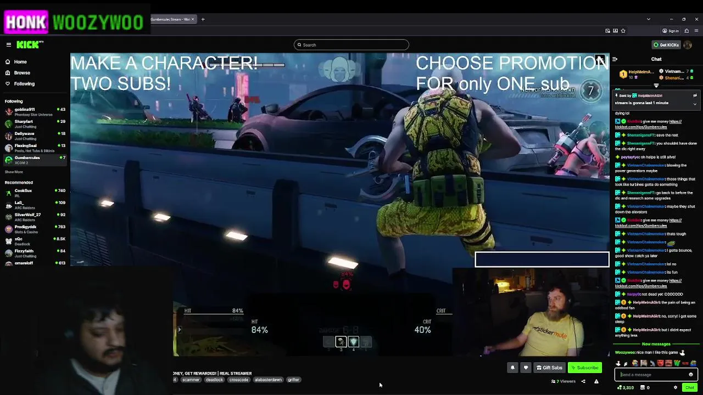Toggle stream notification bell
Image resolution: width=703 pixels, height=395 pixels.
point(512,368)
